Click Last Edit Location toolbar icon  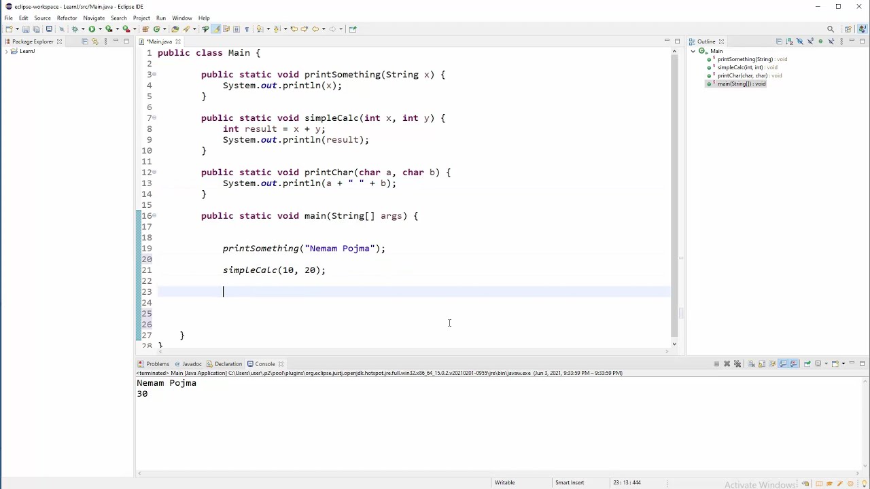click(x=293, y=29)
